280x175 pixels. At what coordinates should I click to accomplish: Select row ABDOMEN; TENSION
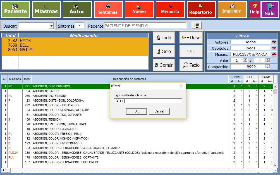pyautogui.click(x=137, y=119)
